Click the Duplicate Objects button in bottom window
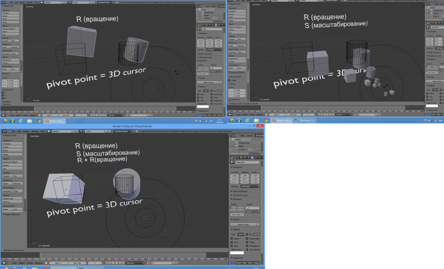The image size is (444, 269). (x=12, y=162)
